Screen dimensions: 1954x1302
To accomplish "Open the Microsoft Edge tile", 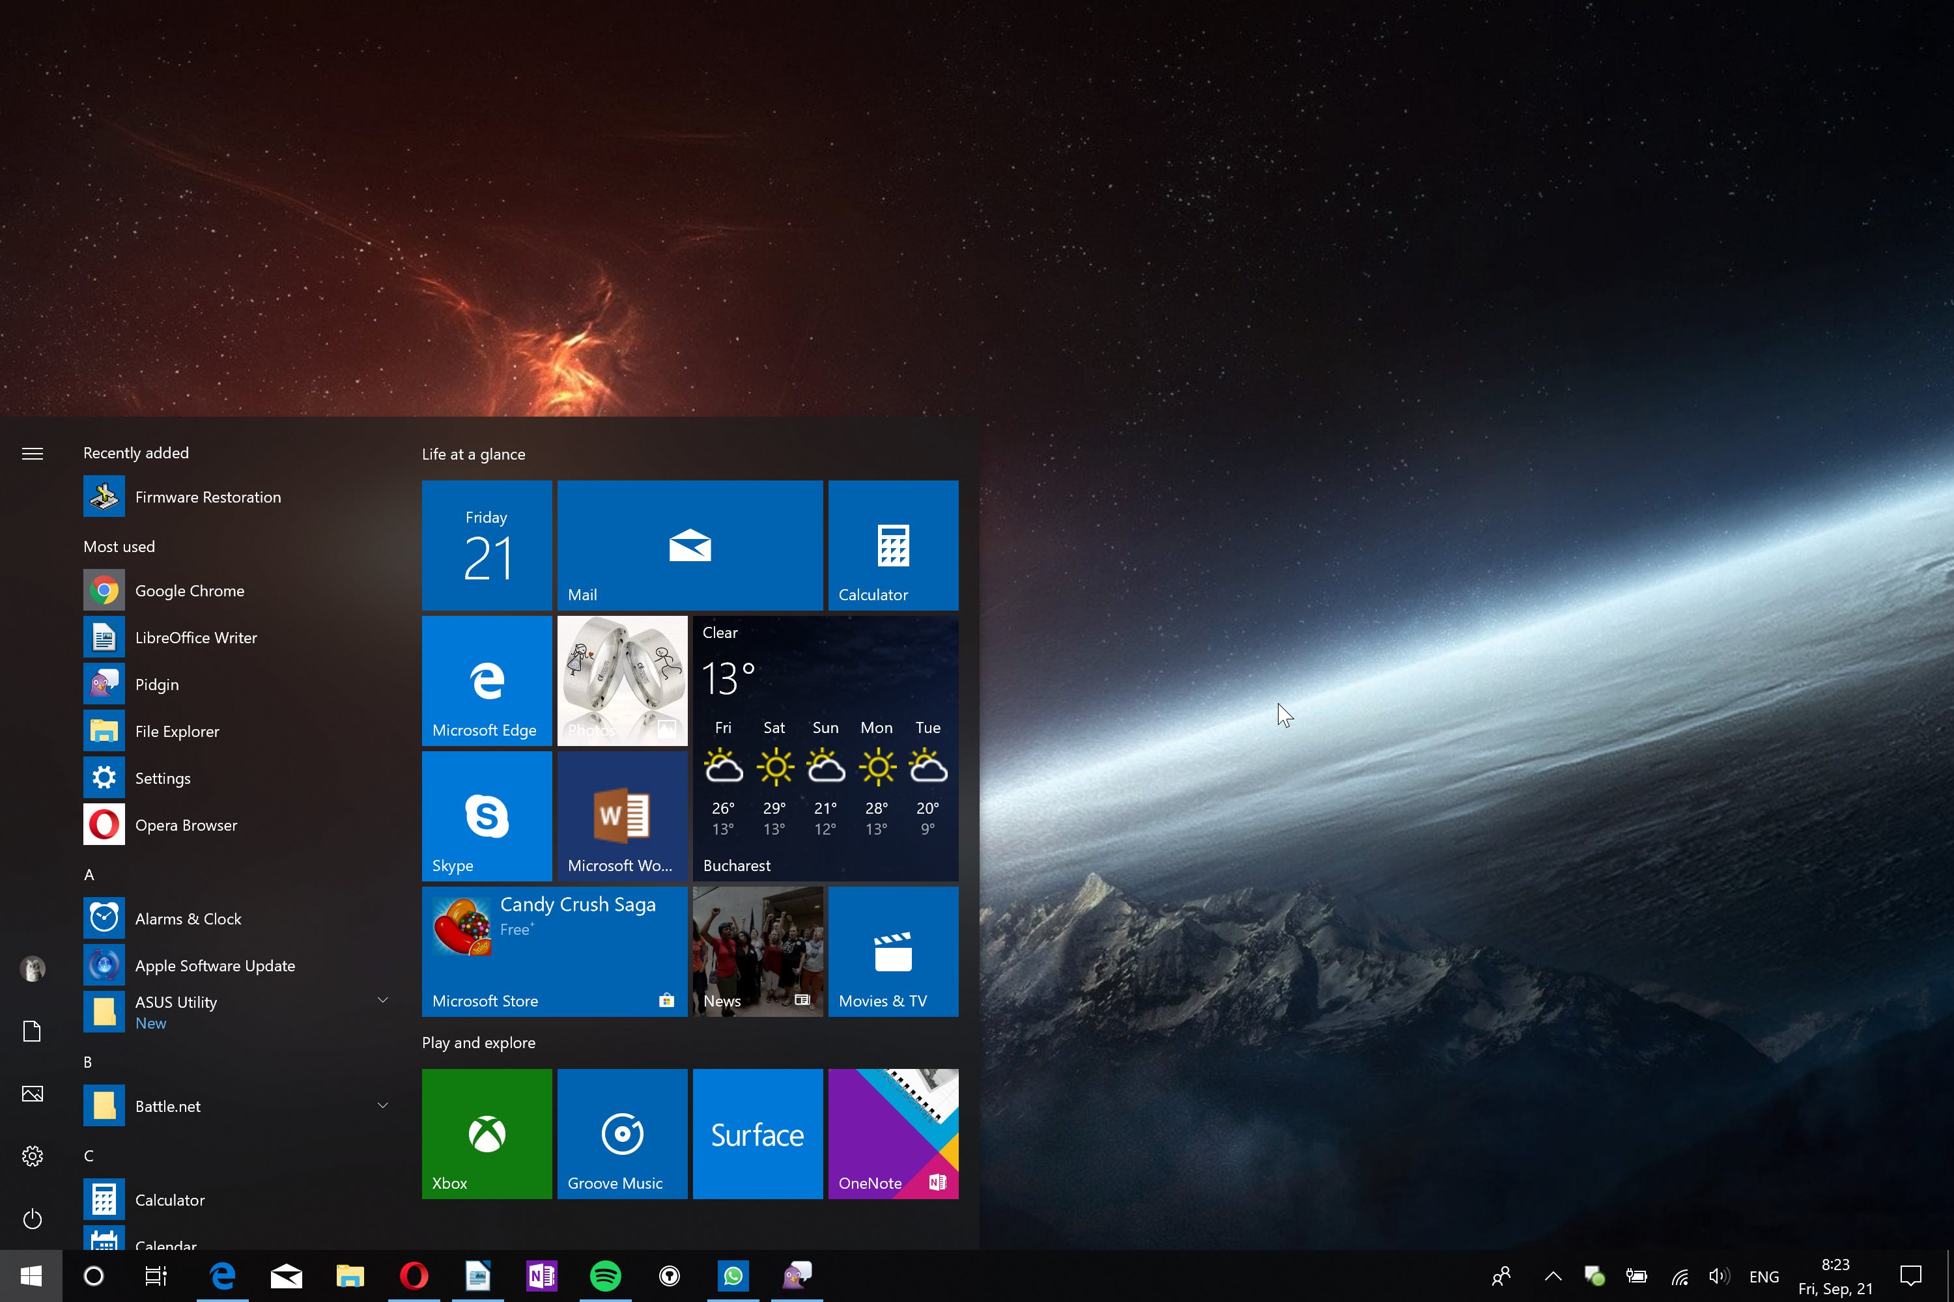I will [487, 681].
